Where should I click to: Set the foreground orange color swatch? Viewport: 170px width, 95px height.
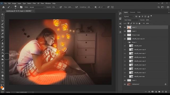pyautogui.click(x=2, y=87)
